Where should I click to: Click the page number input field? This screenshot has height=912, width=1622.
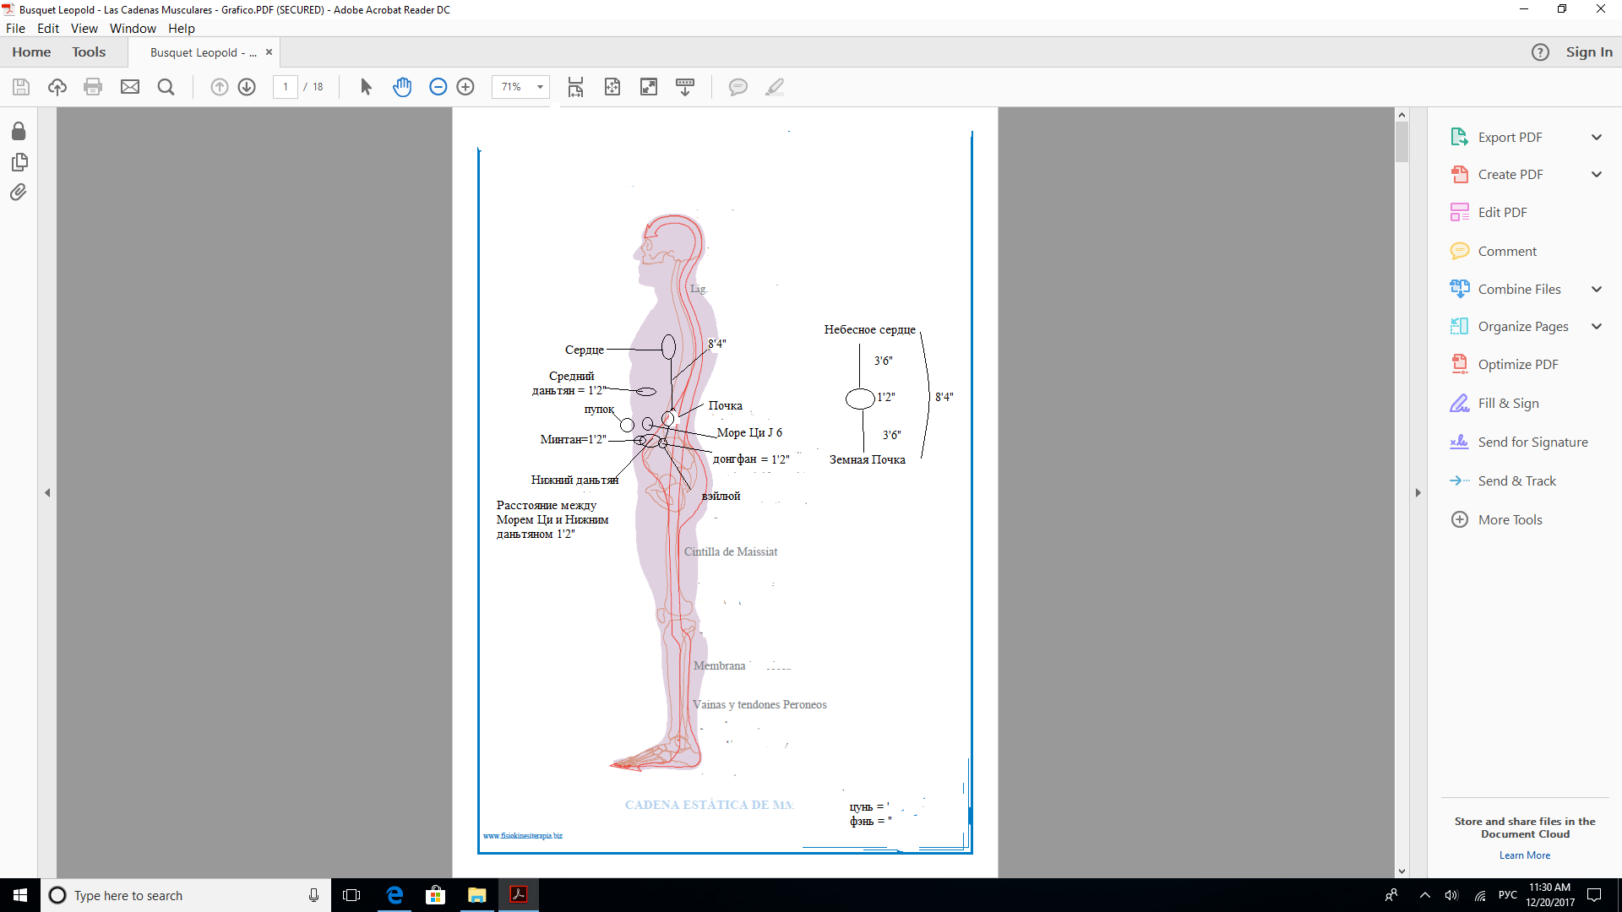pyautogui.click(x=286, y=87)
